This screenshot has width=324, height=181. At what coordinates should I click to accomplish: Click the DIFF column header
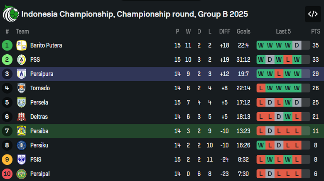(x=224, y=31)
